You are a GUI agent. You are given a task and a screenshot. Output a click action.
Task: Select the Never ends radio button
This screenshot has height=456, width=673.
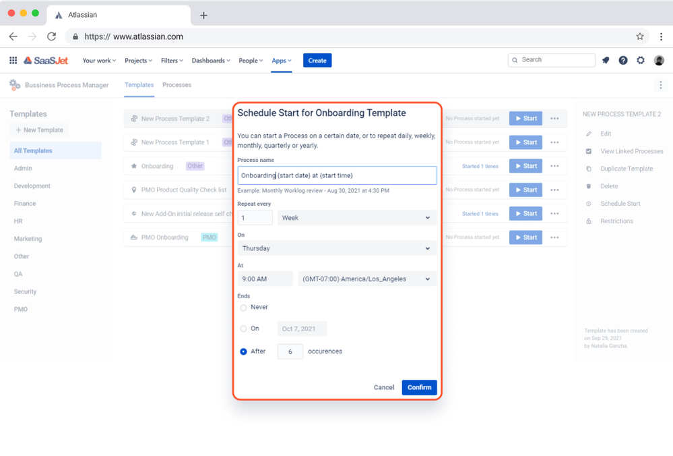pyautogui.click(x=243, y=308)
